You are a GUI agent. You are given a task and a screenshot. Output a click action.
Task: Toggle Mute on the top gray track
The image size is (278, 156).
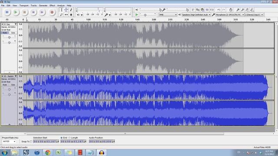5,33
